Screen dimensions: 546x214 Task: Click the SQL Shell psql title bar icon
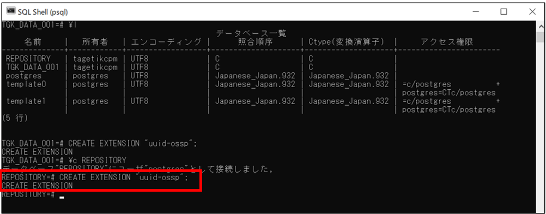point(11,11)
